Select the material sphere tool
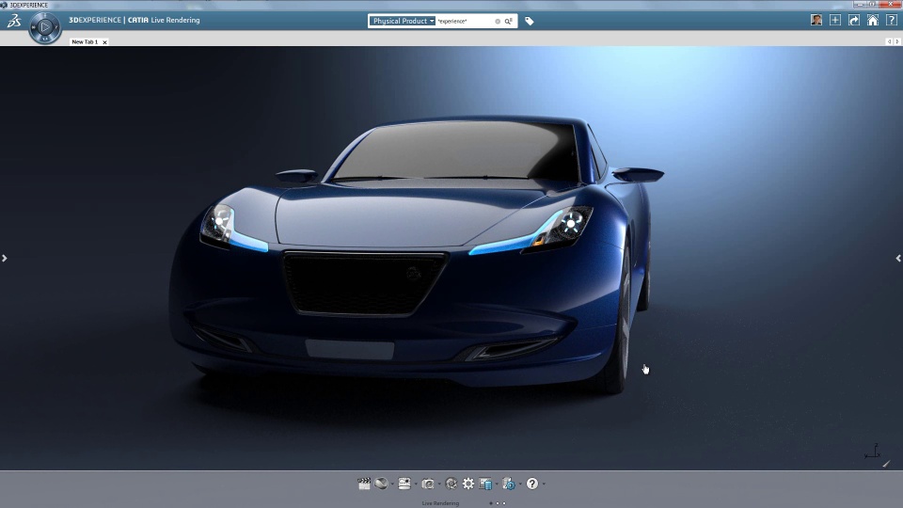 click(x=381, y=484)
